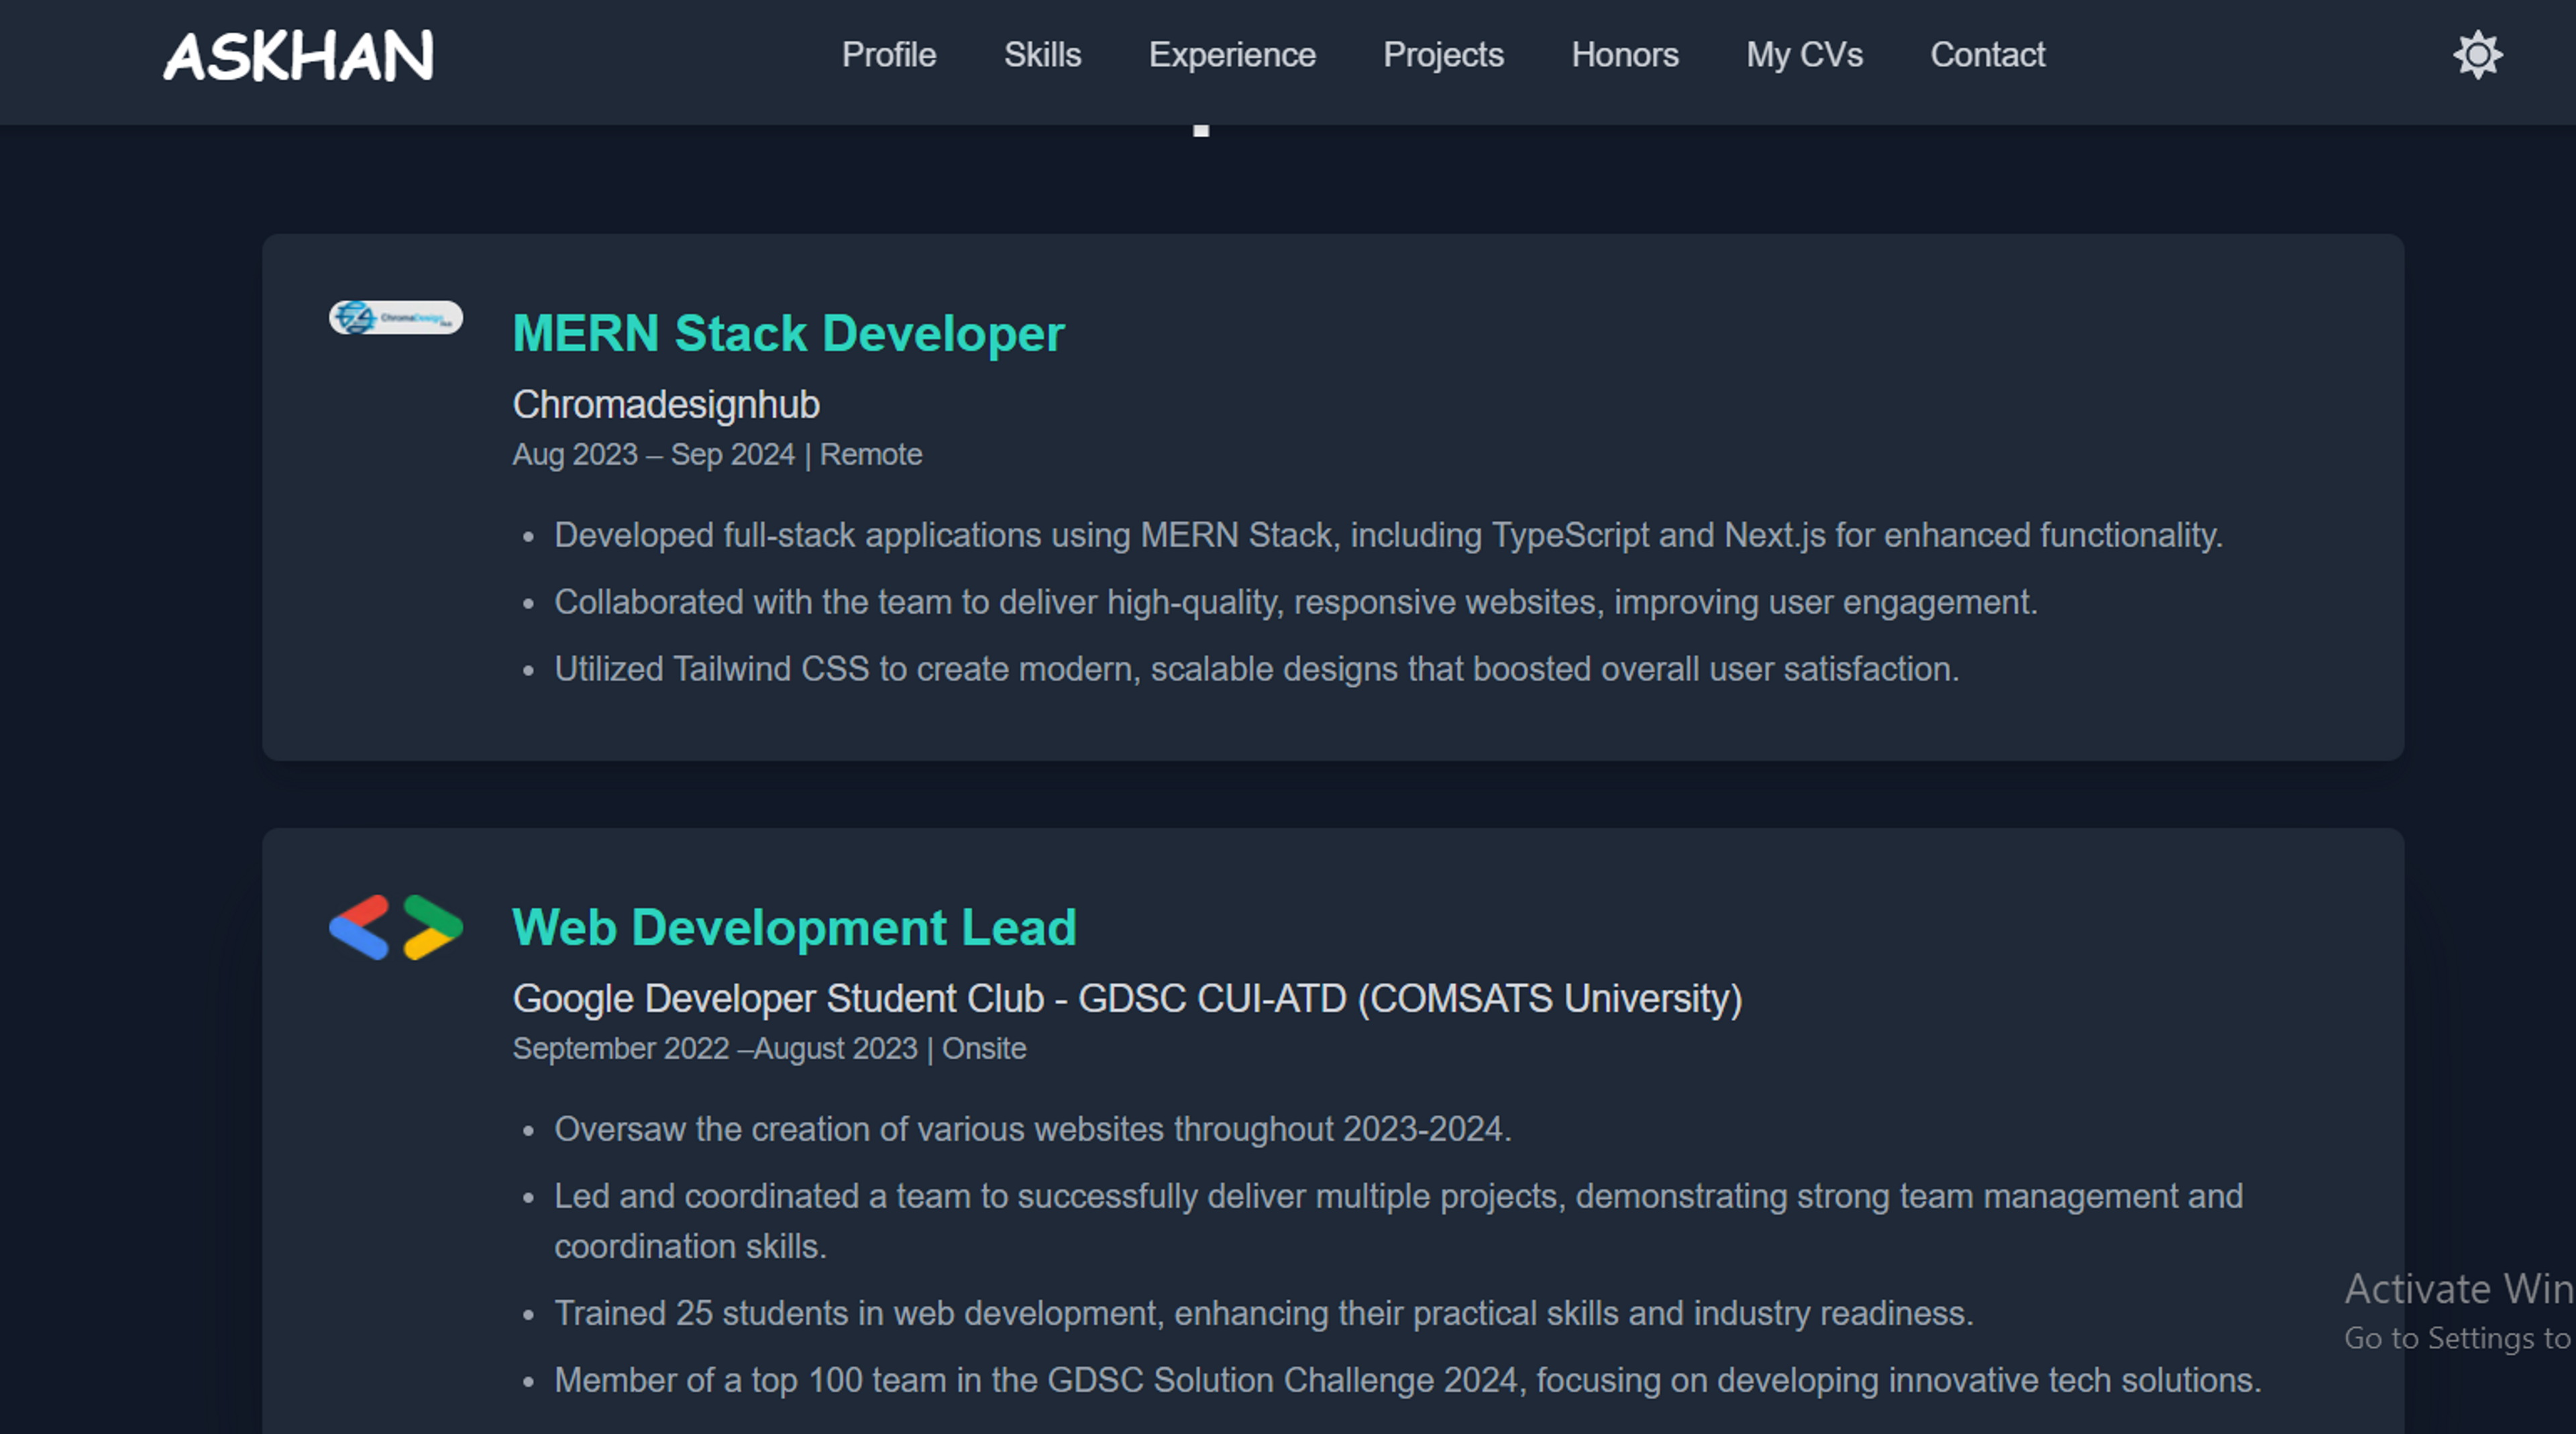2576x1434 pixels.
Task: Click the bullet about collaborating on responsive websites
Action: 1295,602
